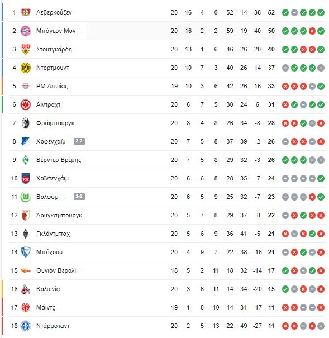Click the 2-2 live score badge beside Χόφενχαϊμ

[79, 141]
